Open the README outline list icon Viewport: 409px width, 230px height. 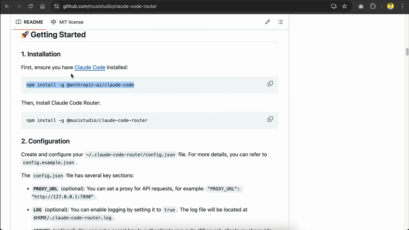point(280,22)
